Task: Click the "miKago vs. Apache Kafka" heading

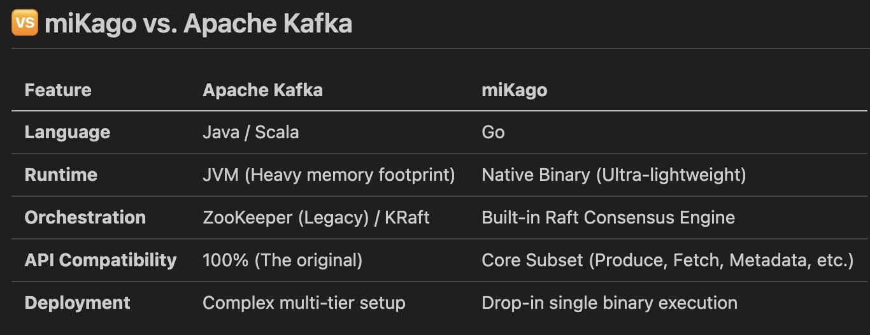Action: [x=198, y=24]
